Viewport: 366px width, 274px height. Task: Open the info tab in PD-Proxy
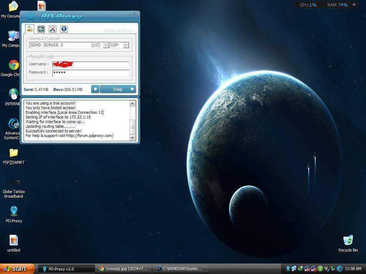pyautogui.click(x=64, y=29)
